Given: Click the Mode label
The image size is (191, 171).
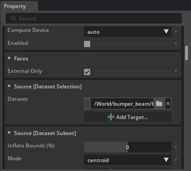Looking at the screenshot, I should pos(15,159).
